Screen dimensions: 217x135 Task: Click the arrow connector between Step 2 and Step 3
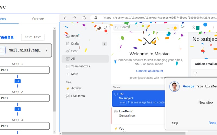coord(18,109)
